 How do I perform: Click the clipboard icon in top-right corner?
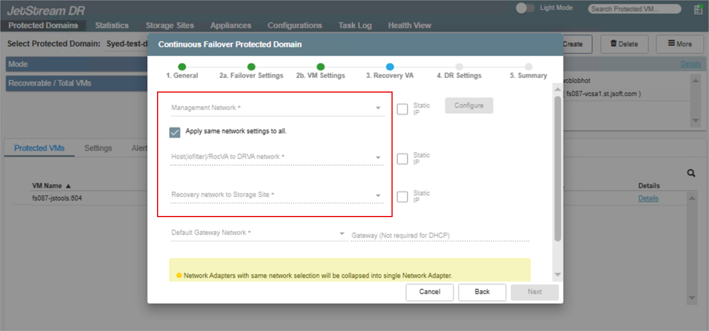point(698,9)
